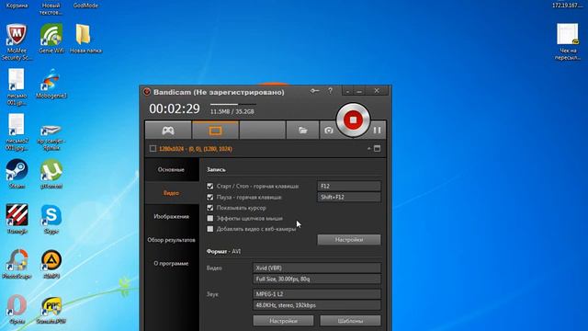Click the full screen window icon
Screen dimensions: 588x331
[x=377, y=149]
